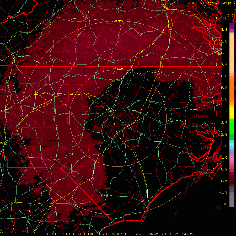Select the 8.2 value on color scale

pyautogui.click(x=224, y=53)
